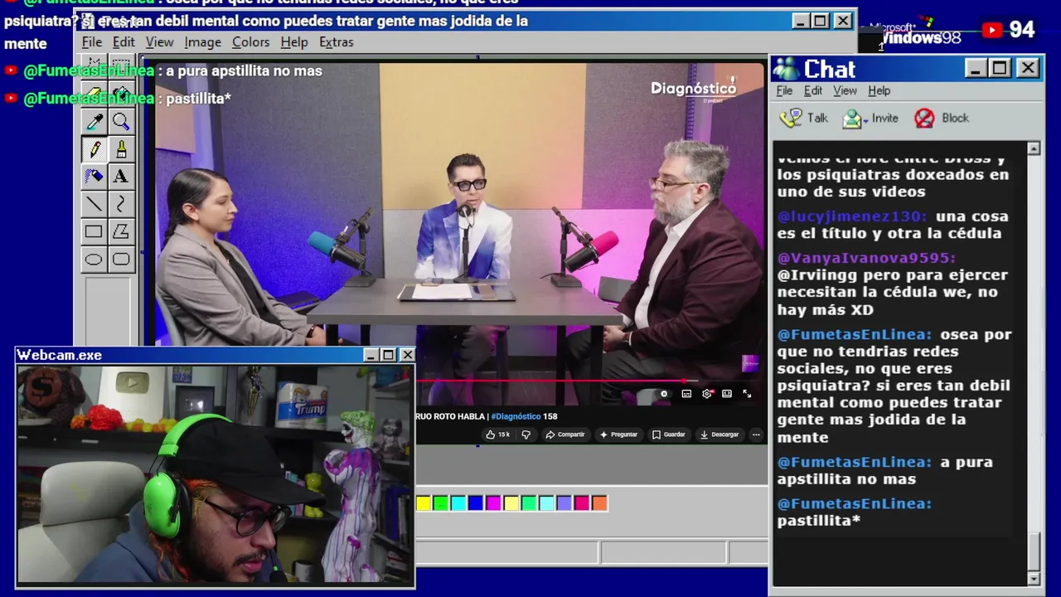This screenshot has height=597, width=1061.
Task: Open the Edit menu in Paint
Action: (124, 42)
